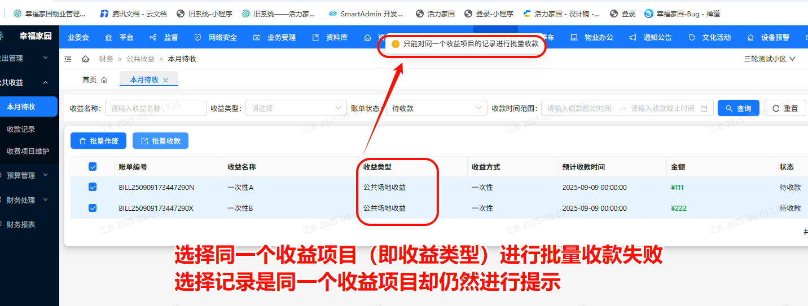Viewport: 808px width, 306px height.
Task: Click the 网络安全 shield icon
Action: point(197,38)
